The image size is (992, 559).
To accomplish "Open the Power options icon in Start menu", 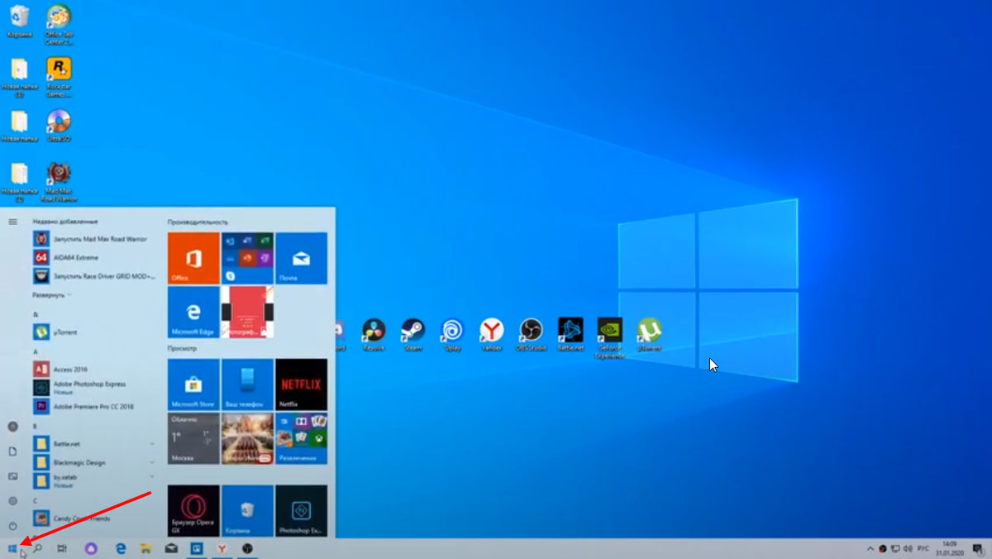I will click(12, 526).
